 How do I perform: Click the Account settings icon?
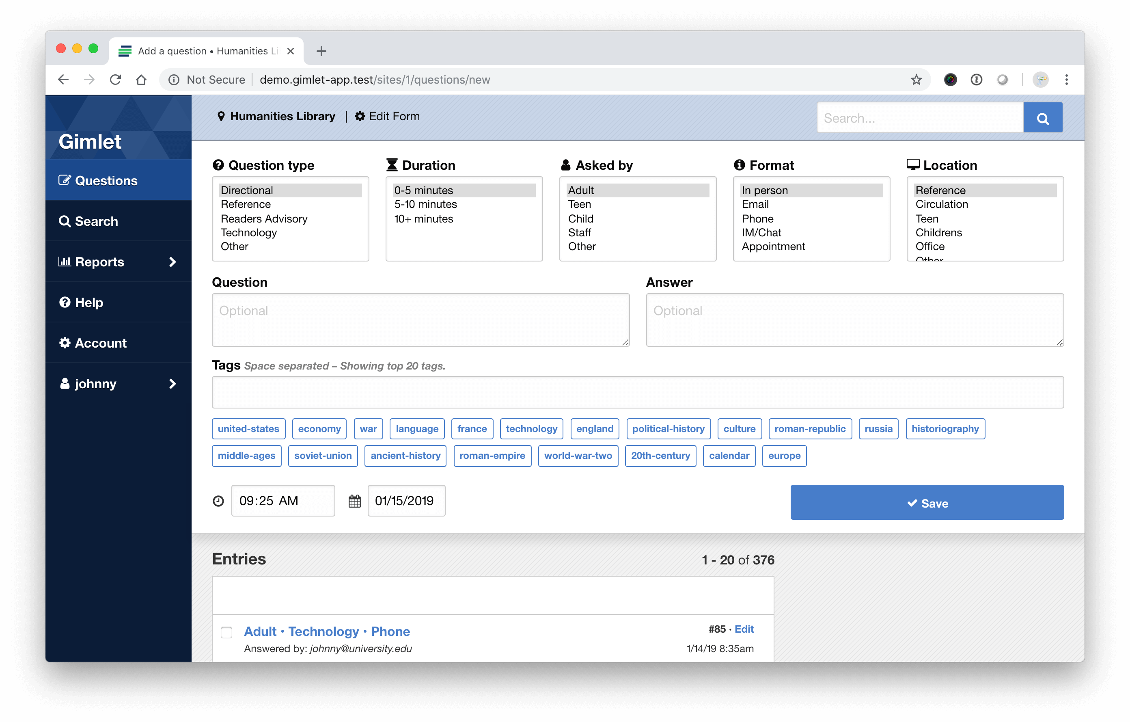pos(65,343)
